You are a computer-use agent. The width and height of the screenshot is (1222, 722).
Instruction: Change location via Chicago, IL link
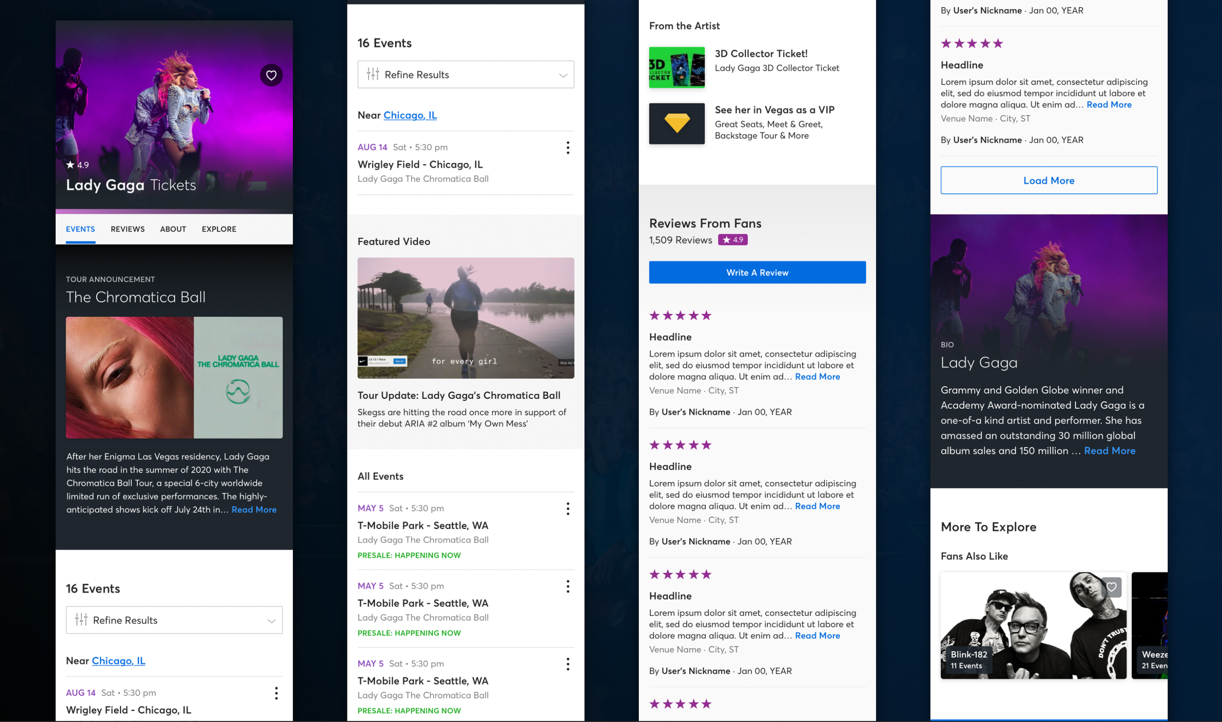(410, 115)
